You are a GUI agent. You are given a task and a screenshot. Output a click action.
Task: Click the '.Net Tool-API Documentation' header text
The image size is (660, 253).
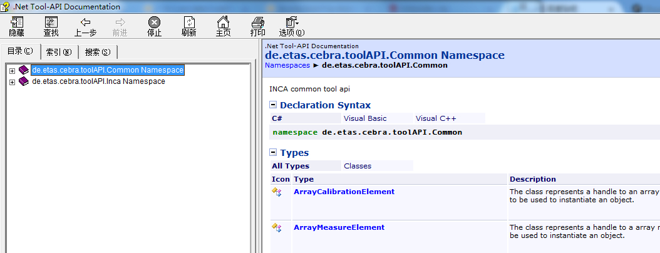[x=312, y=46]
